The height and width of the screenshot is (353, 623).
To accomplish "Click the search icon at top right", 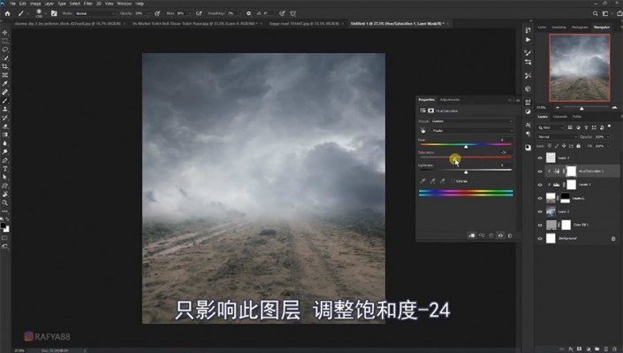I will (x=596, y=13).
